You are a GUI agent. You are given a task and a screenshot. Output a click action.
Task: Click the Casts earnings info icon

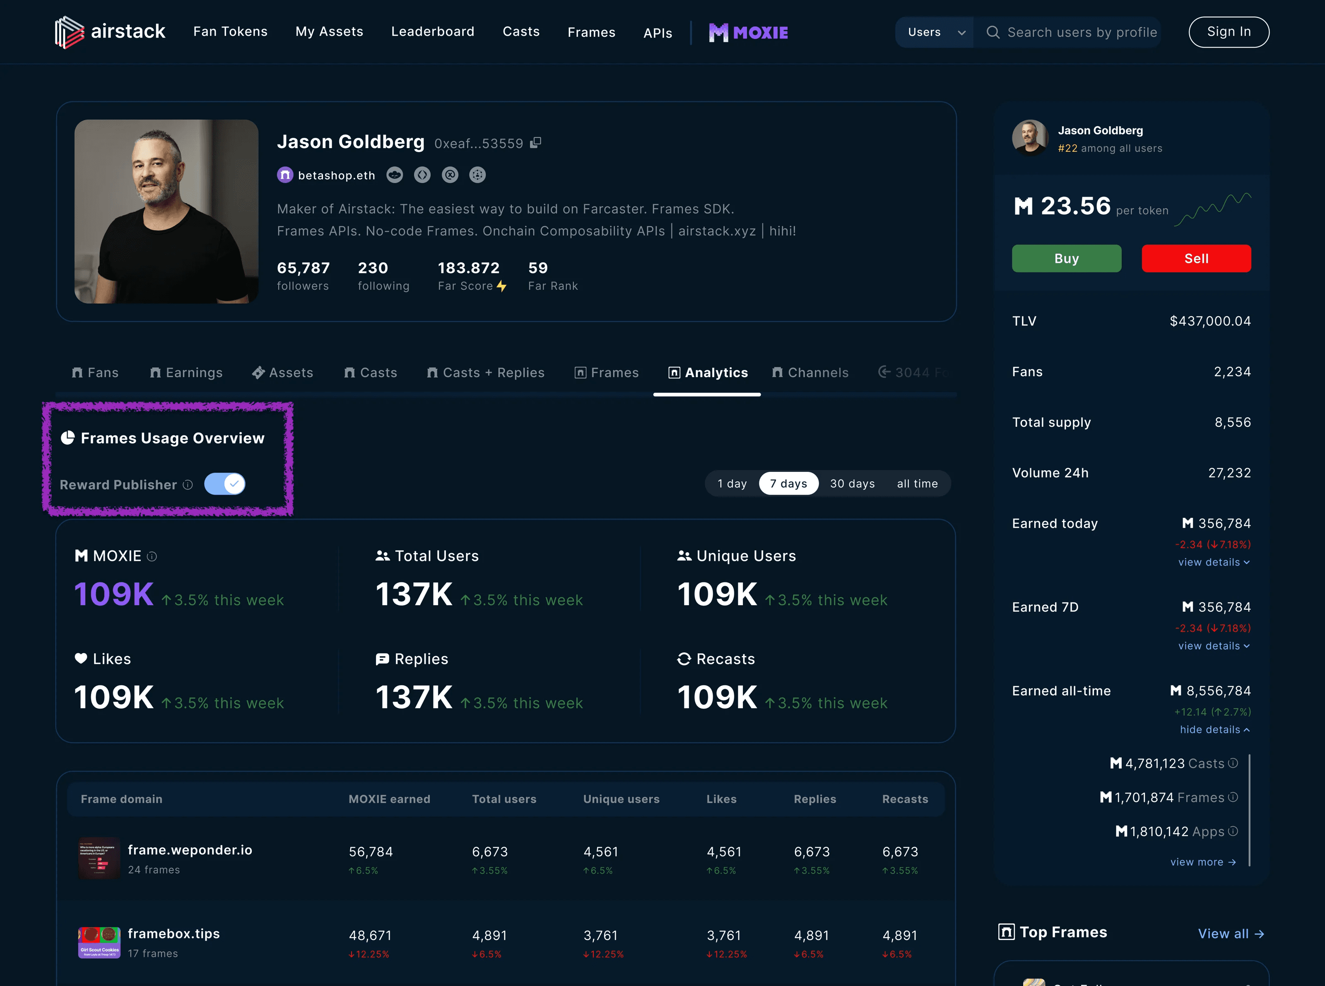click(1233, 763)
